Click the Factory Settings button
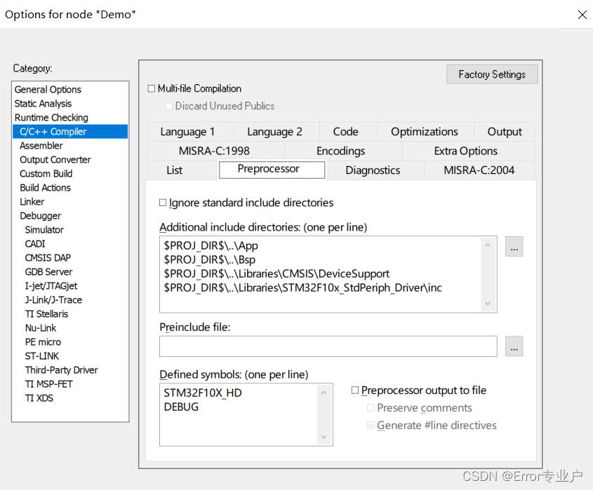 click(x=492, y=74)
